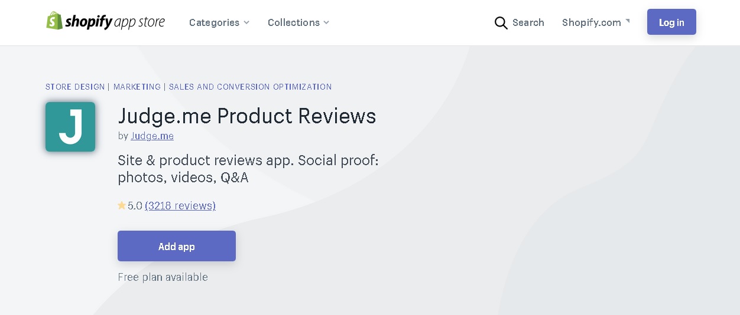Click the magnifying glass search icon
740x315 pixels.
pyautogui.click(x=501, y=23)
